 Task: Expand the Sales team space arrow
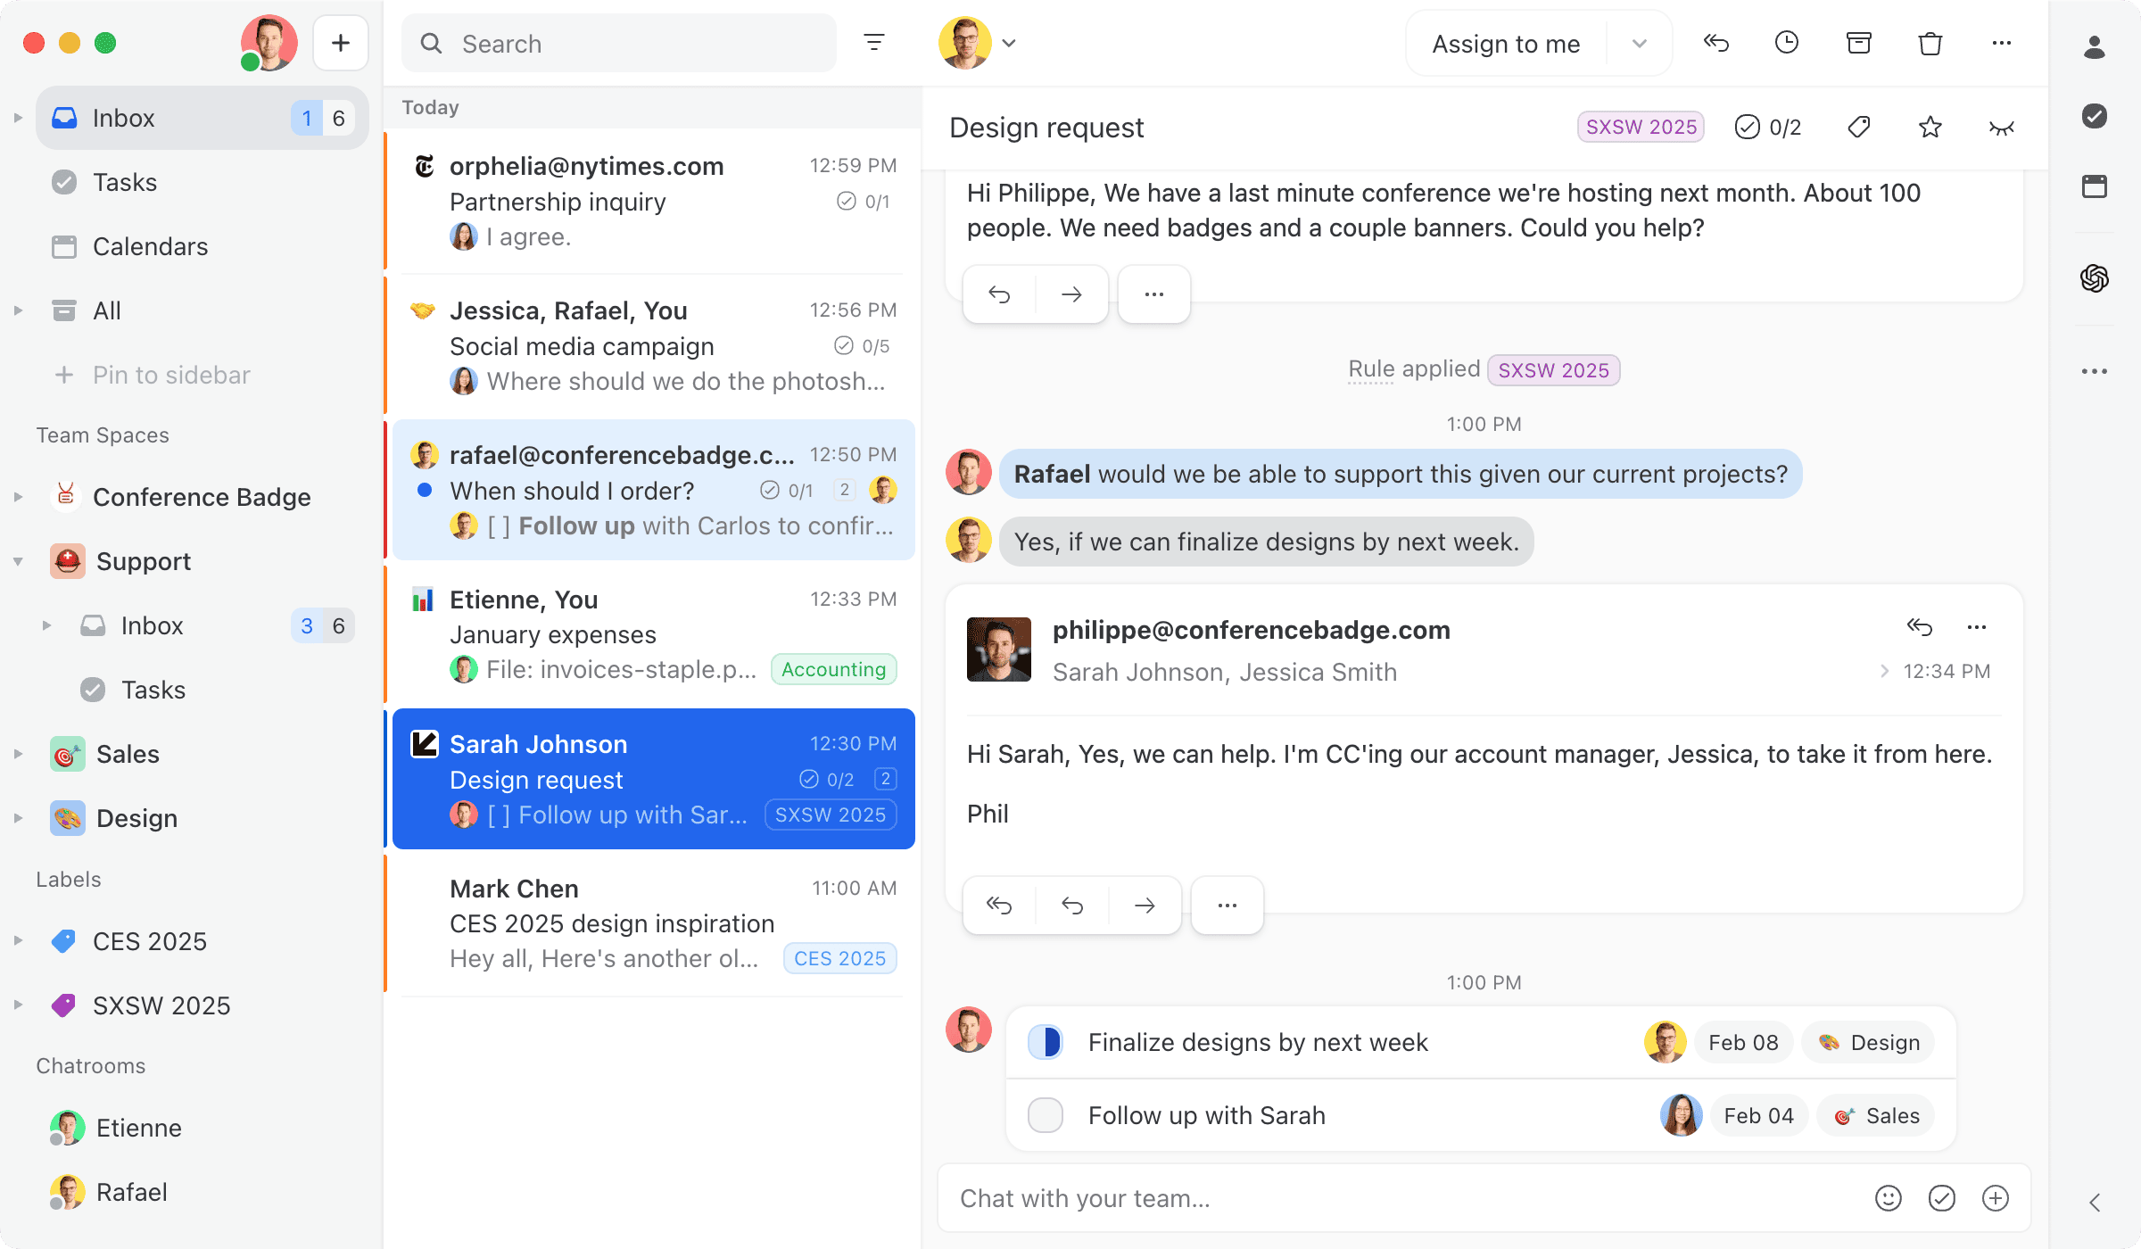pyautogui.click(x=18, y=754)
